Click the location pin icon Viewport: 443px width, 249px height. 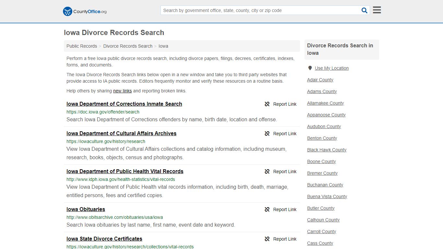click(x=310, y=68)
